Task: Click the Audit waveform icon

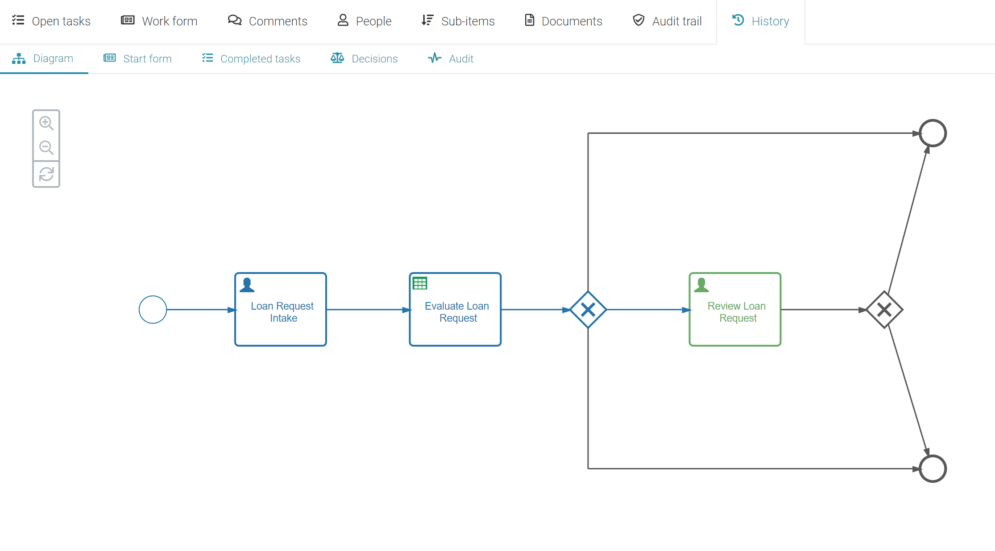Action: pos(434,58)
